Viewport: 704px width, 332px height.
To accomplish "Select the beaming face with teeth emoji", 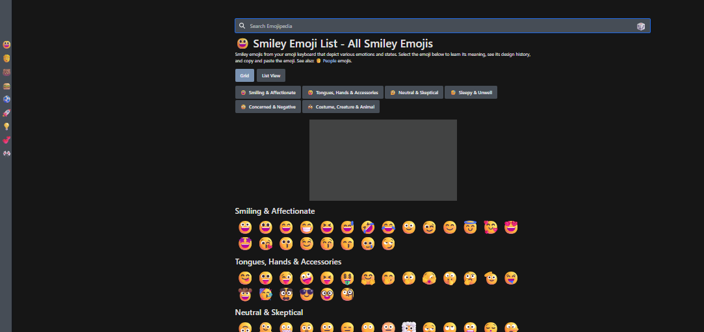I will tap(307, 227).
